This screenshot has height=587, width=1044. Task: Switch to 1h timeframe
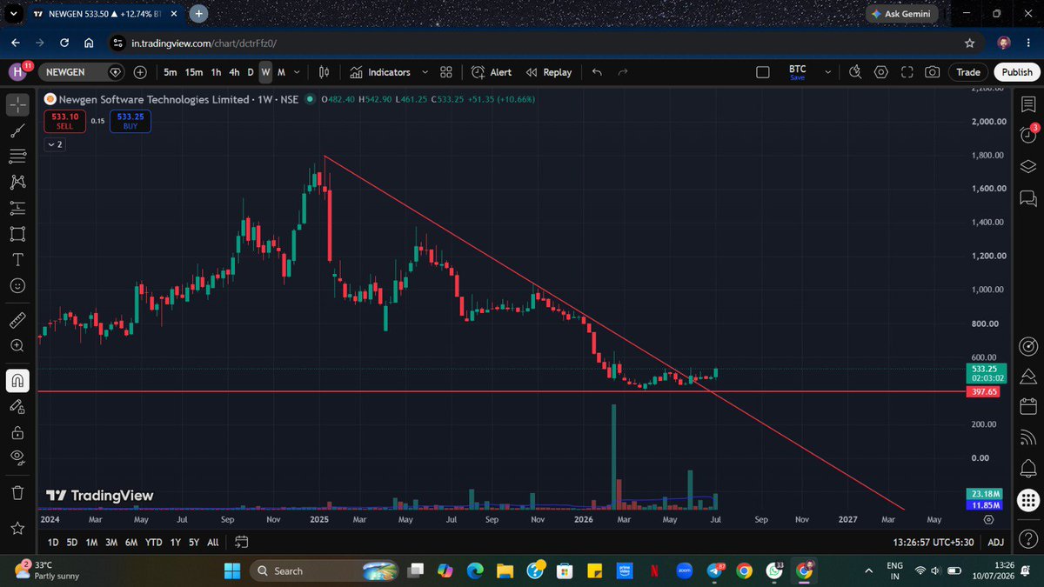coord(216,72)
